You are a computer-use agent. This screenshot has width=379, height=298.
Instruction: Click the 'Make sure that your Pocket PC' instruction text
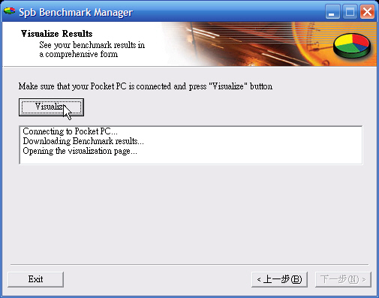(146, 86)
